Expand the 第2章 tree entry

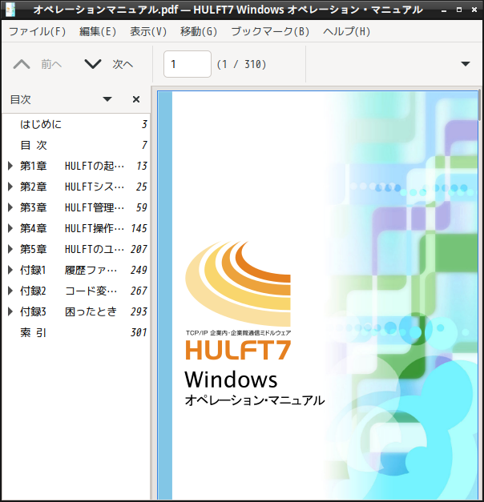tap(10, 187)
